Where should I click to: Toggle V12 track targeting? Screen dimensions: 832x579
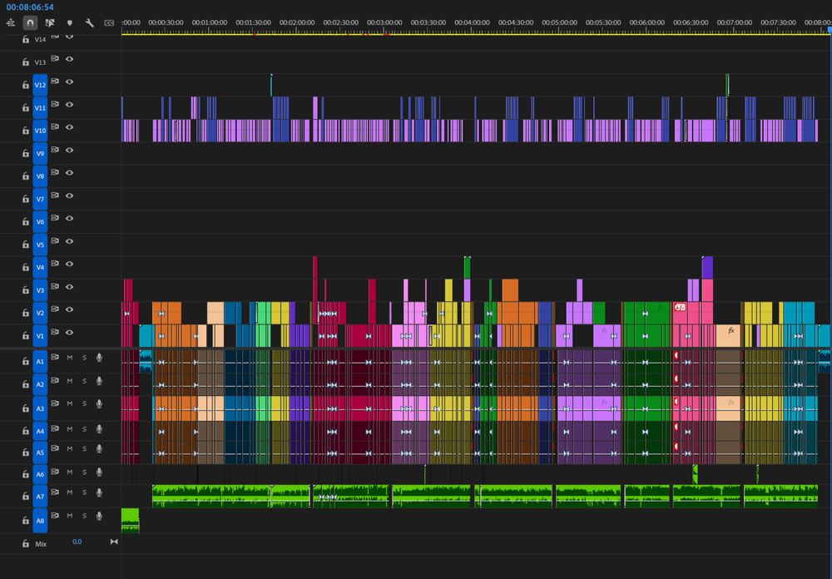[x=40, y=85]
